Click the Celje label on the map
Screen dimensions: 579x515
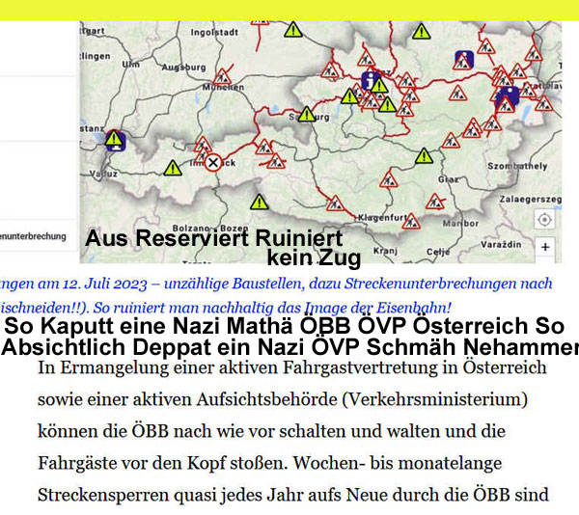coord(438,252)
